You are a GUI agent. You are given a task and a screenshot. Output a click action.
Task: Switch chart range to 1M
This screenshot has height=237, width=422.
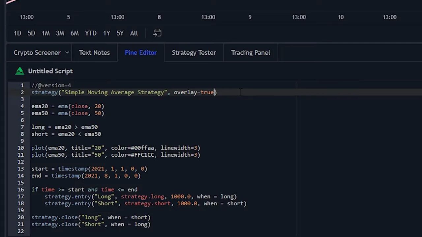(45, 33)
